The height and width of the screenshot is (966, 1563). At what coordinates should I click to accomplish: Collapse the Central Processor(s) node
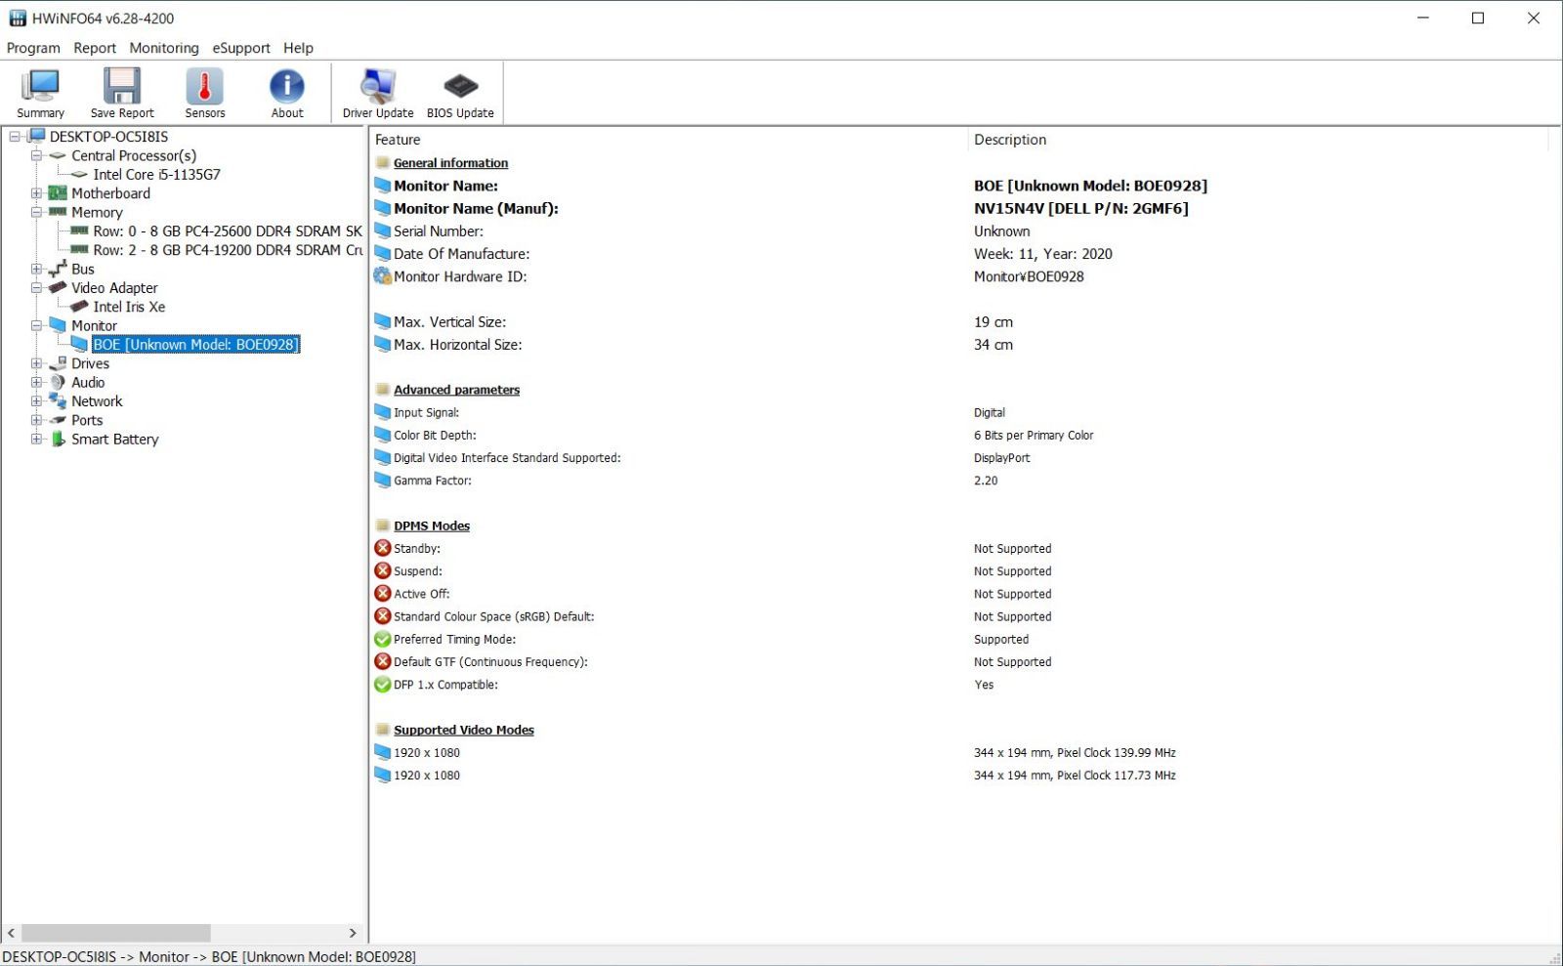(x=36, y=155)
